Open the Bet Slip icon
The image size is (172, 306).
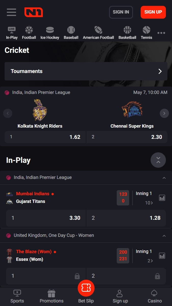(x=86, y=288)
